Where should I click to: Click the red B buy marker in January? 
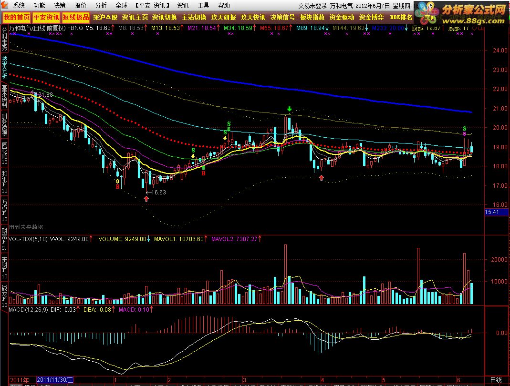tap(118, 186)
